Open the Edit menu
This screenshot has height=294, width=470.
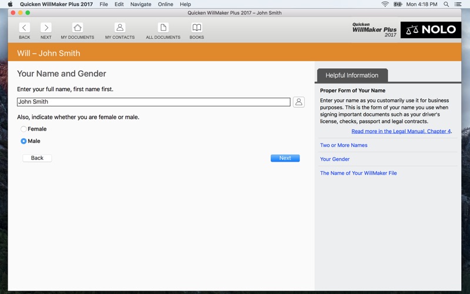point(119,4)
